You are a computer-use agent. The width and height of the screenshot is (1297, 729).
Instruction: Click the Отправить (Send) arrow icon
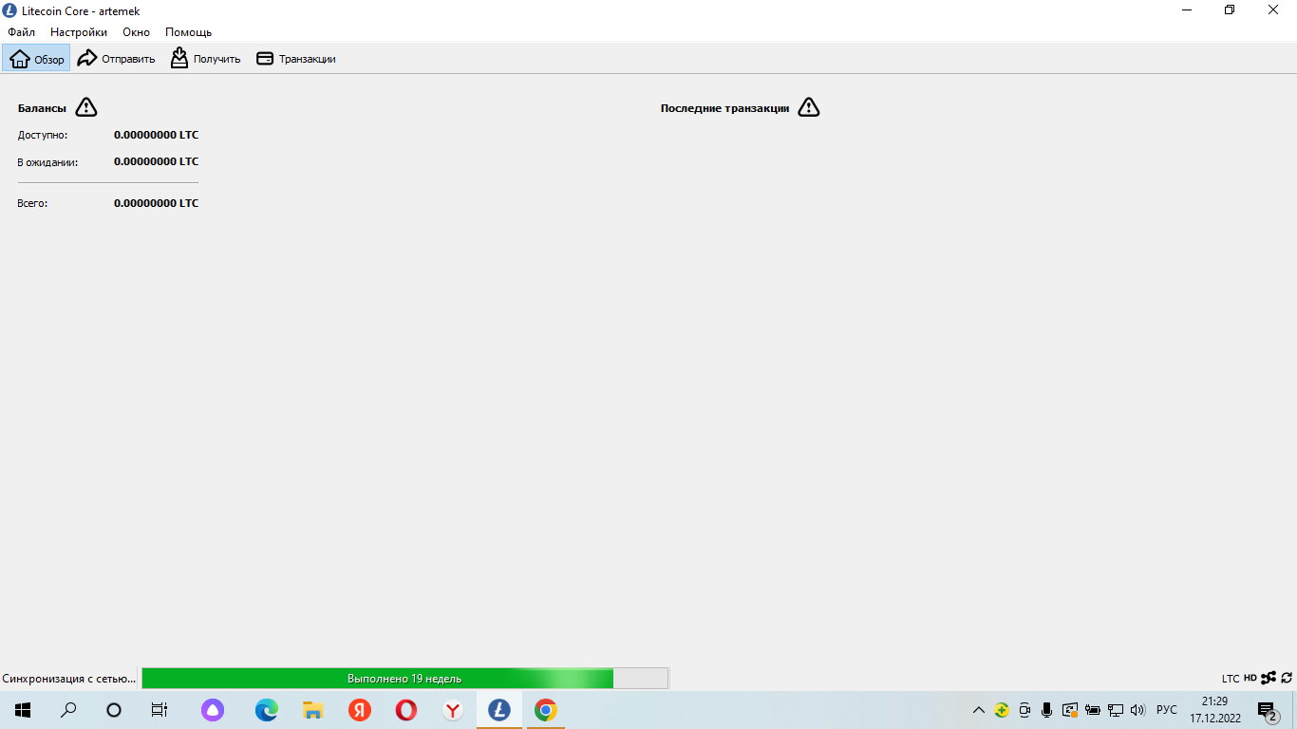coord(87,59)
